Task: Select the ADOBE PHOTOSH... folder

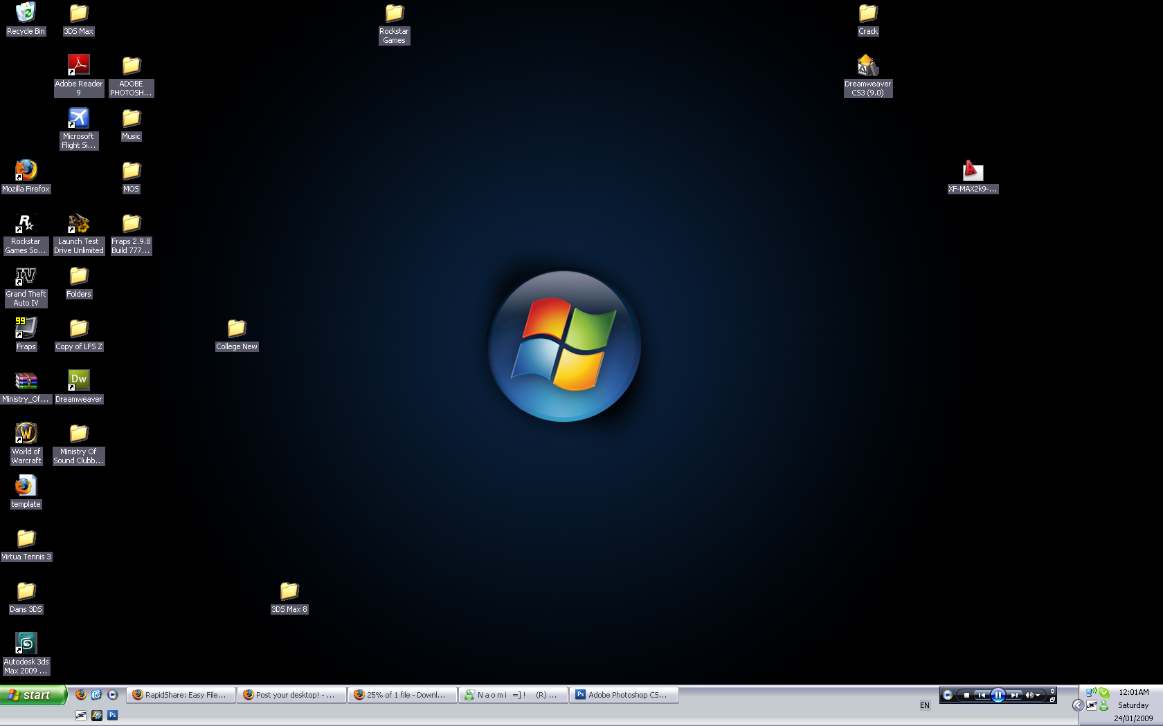Action: pyautogui.click(x=132, y=75)
